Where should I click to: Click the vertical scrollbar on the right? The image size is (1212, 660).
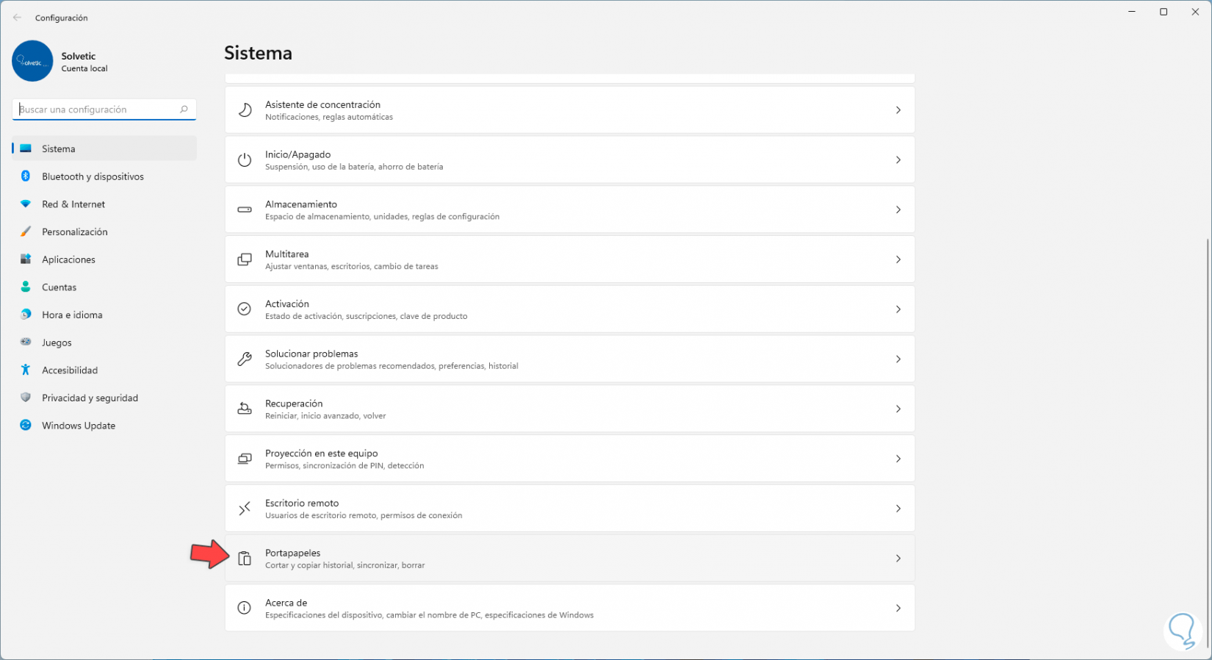[1207, 441]
